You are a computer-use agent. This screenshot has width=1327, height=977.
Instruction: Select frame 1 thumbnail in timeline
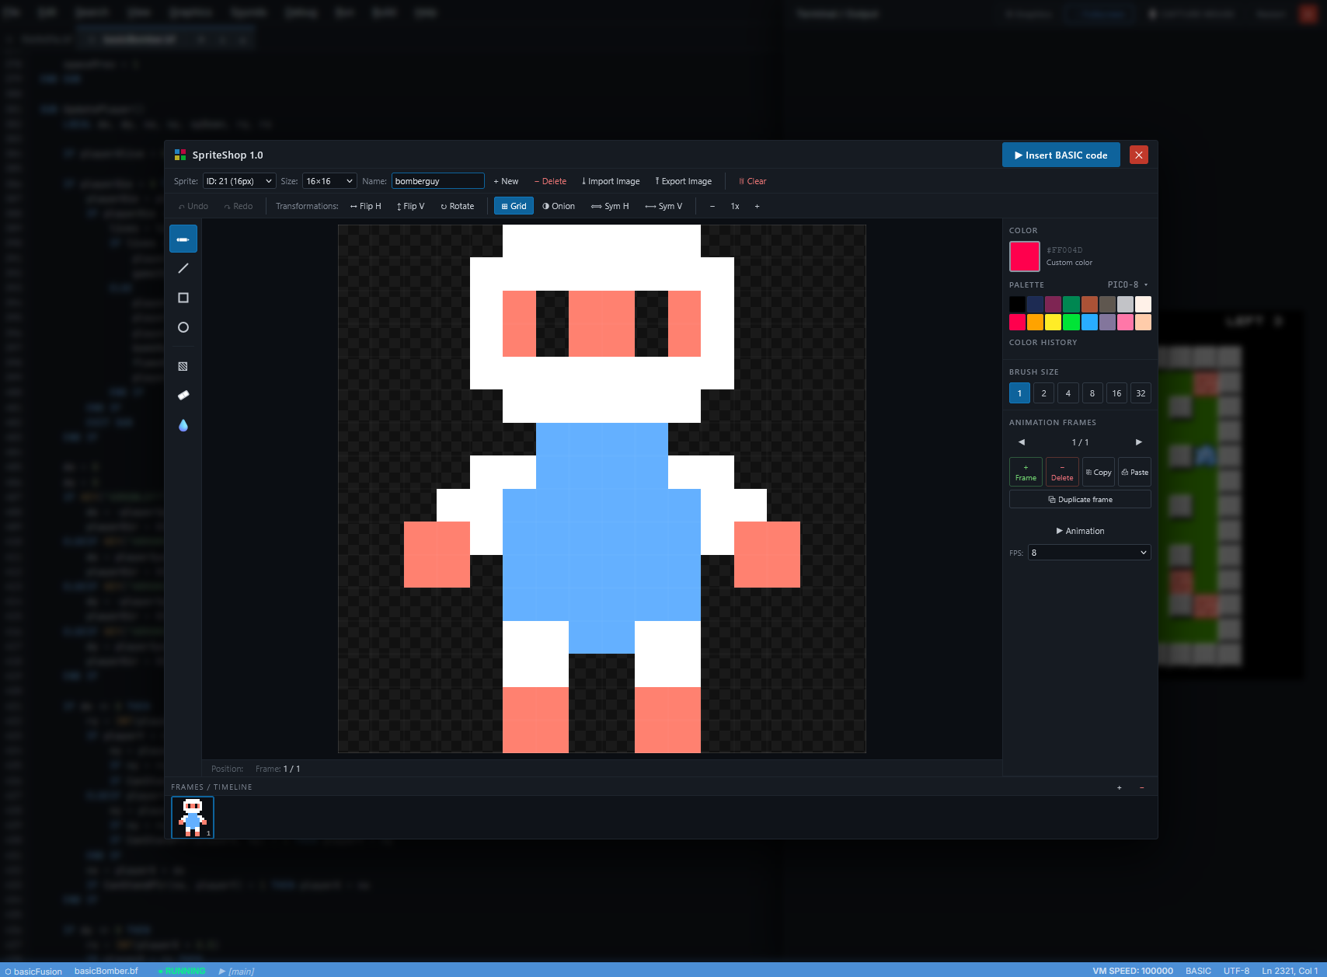[x=193, y=818]
